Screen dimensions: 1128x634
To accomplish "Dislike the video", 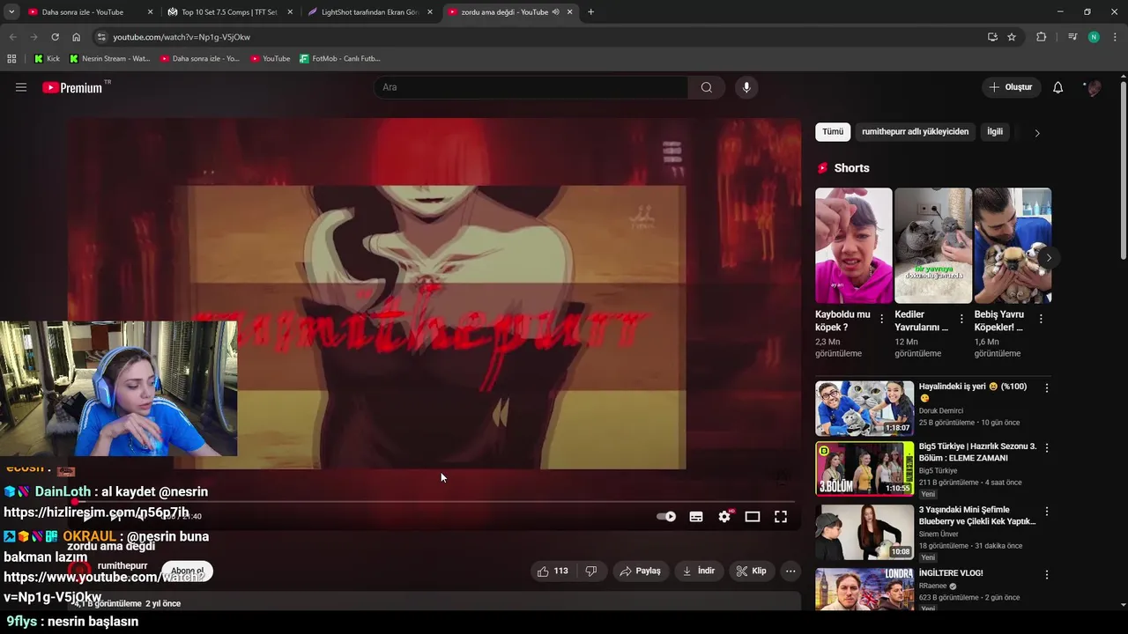I will (590, 571).
